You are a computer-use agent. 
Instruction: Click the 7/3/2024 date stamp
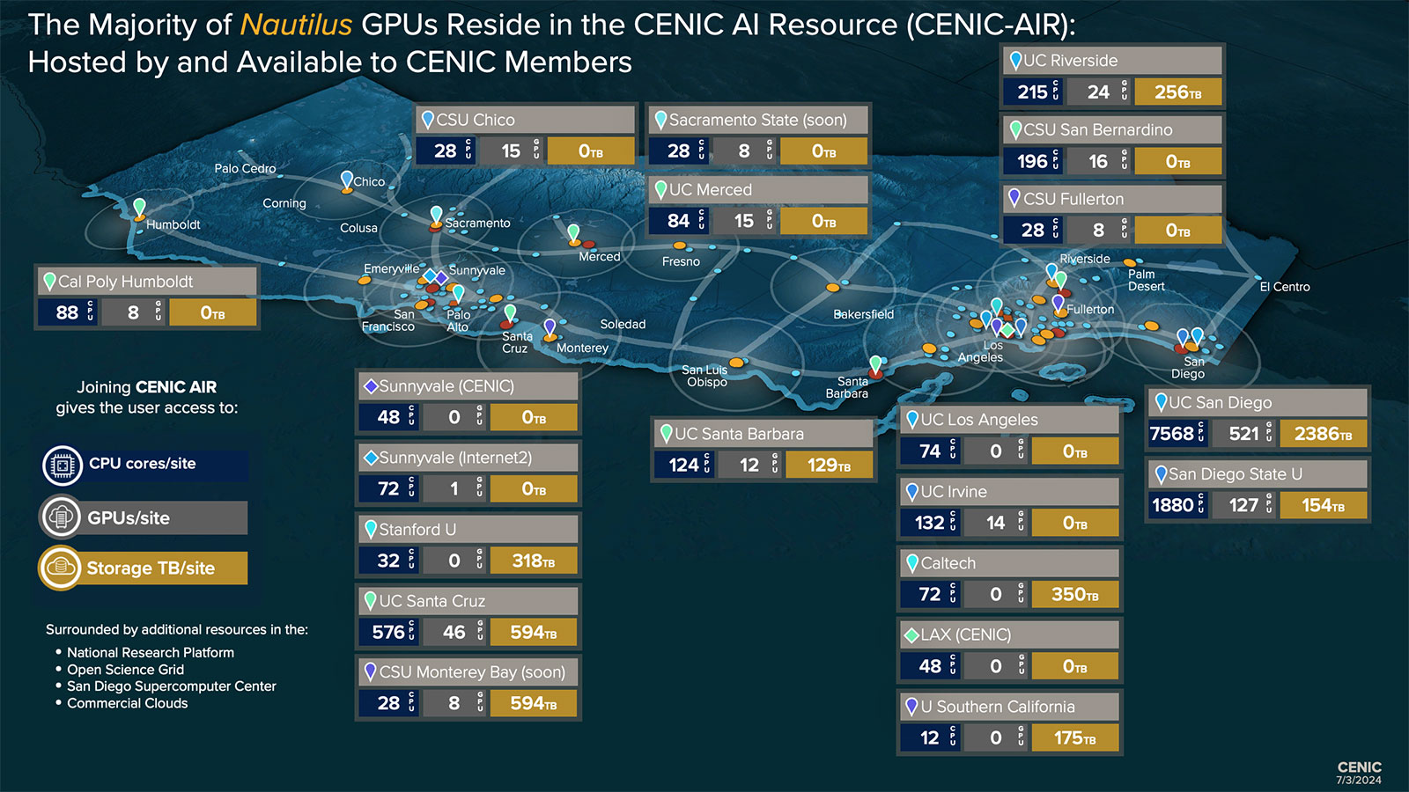click(1359, 780)
